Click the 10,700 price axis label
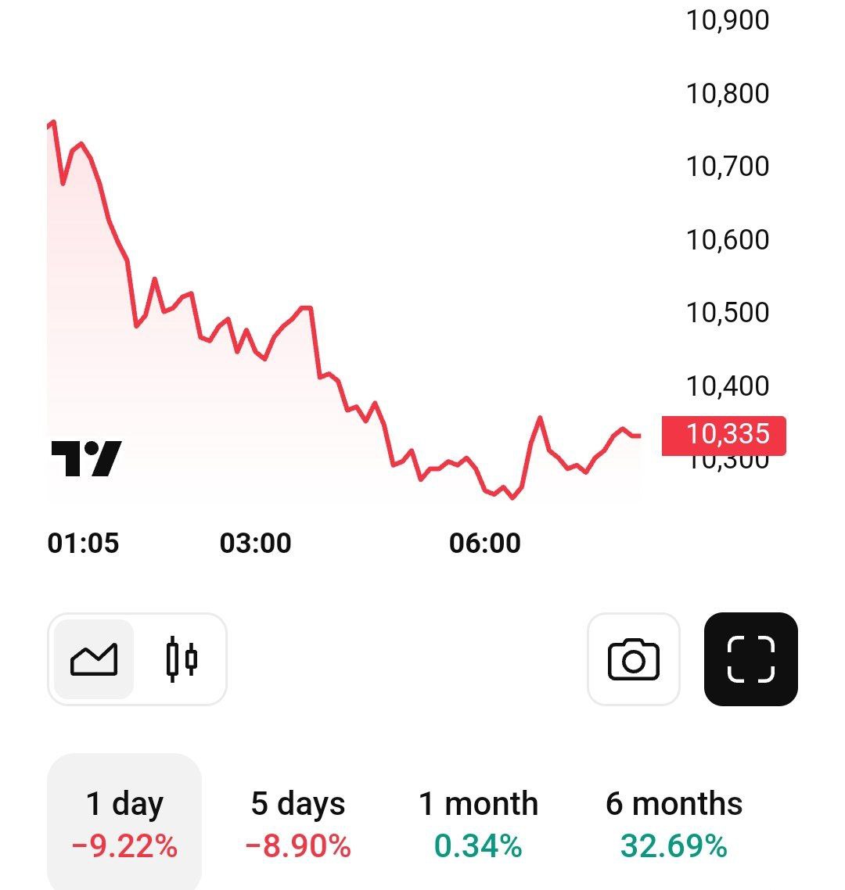 pyautogui.click(x=728, y=166)
